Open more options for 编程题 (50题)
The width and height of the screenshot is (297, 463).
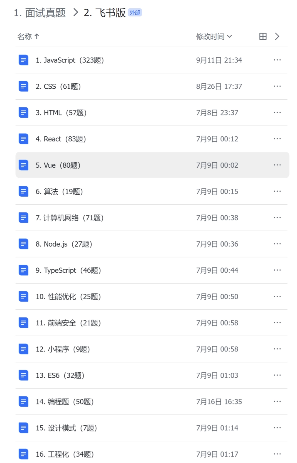click(277, 401)
